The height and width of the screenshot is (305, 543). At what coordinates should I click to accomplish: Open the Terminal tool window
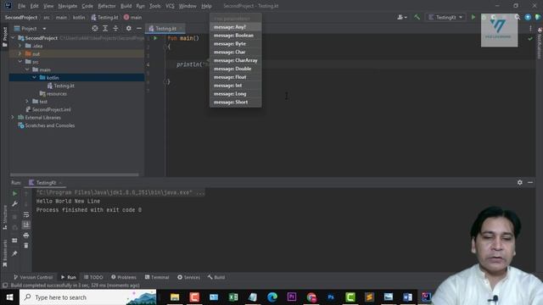pos(157,277)
